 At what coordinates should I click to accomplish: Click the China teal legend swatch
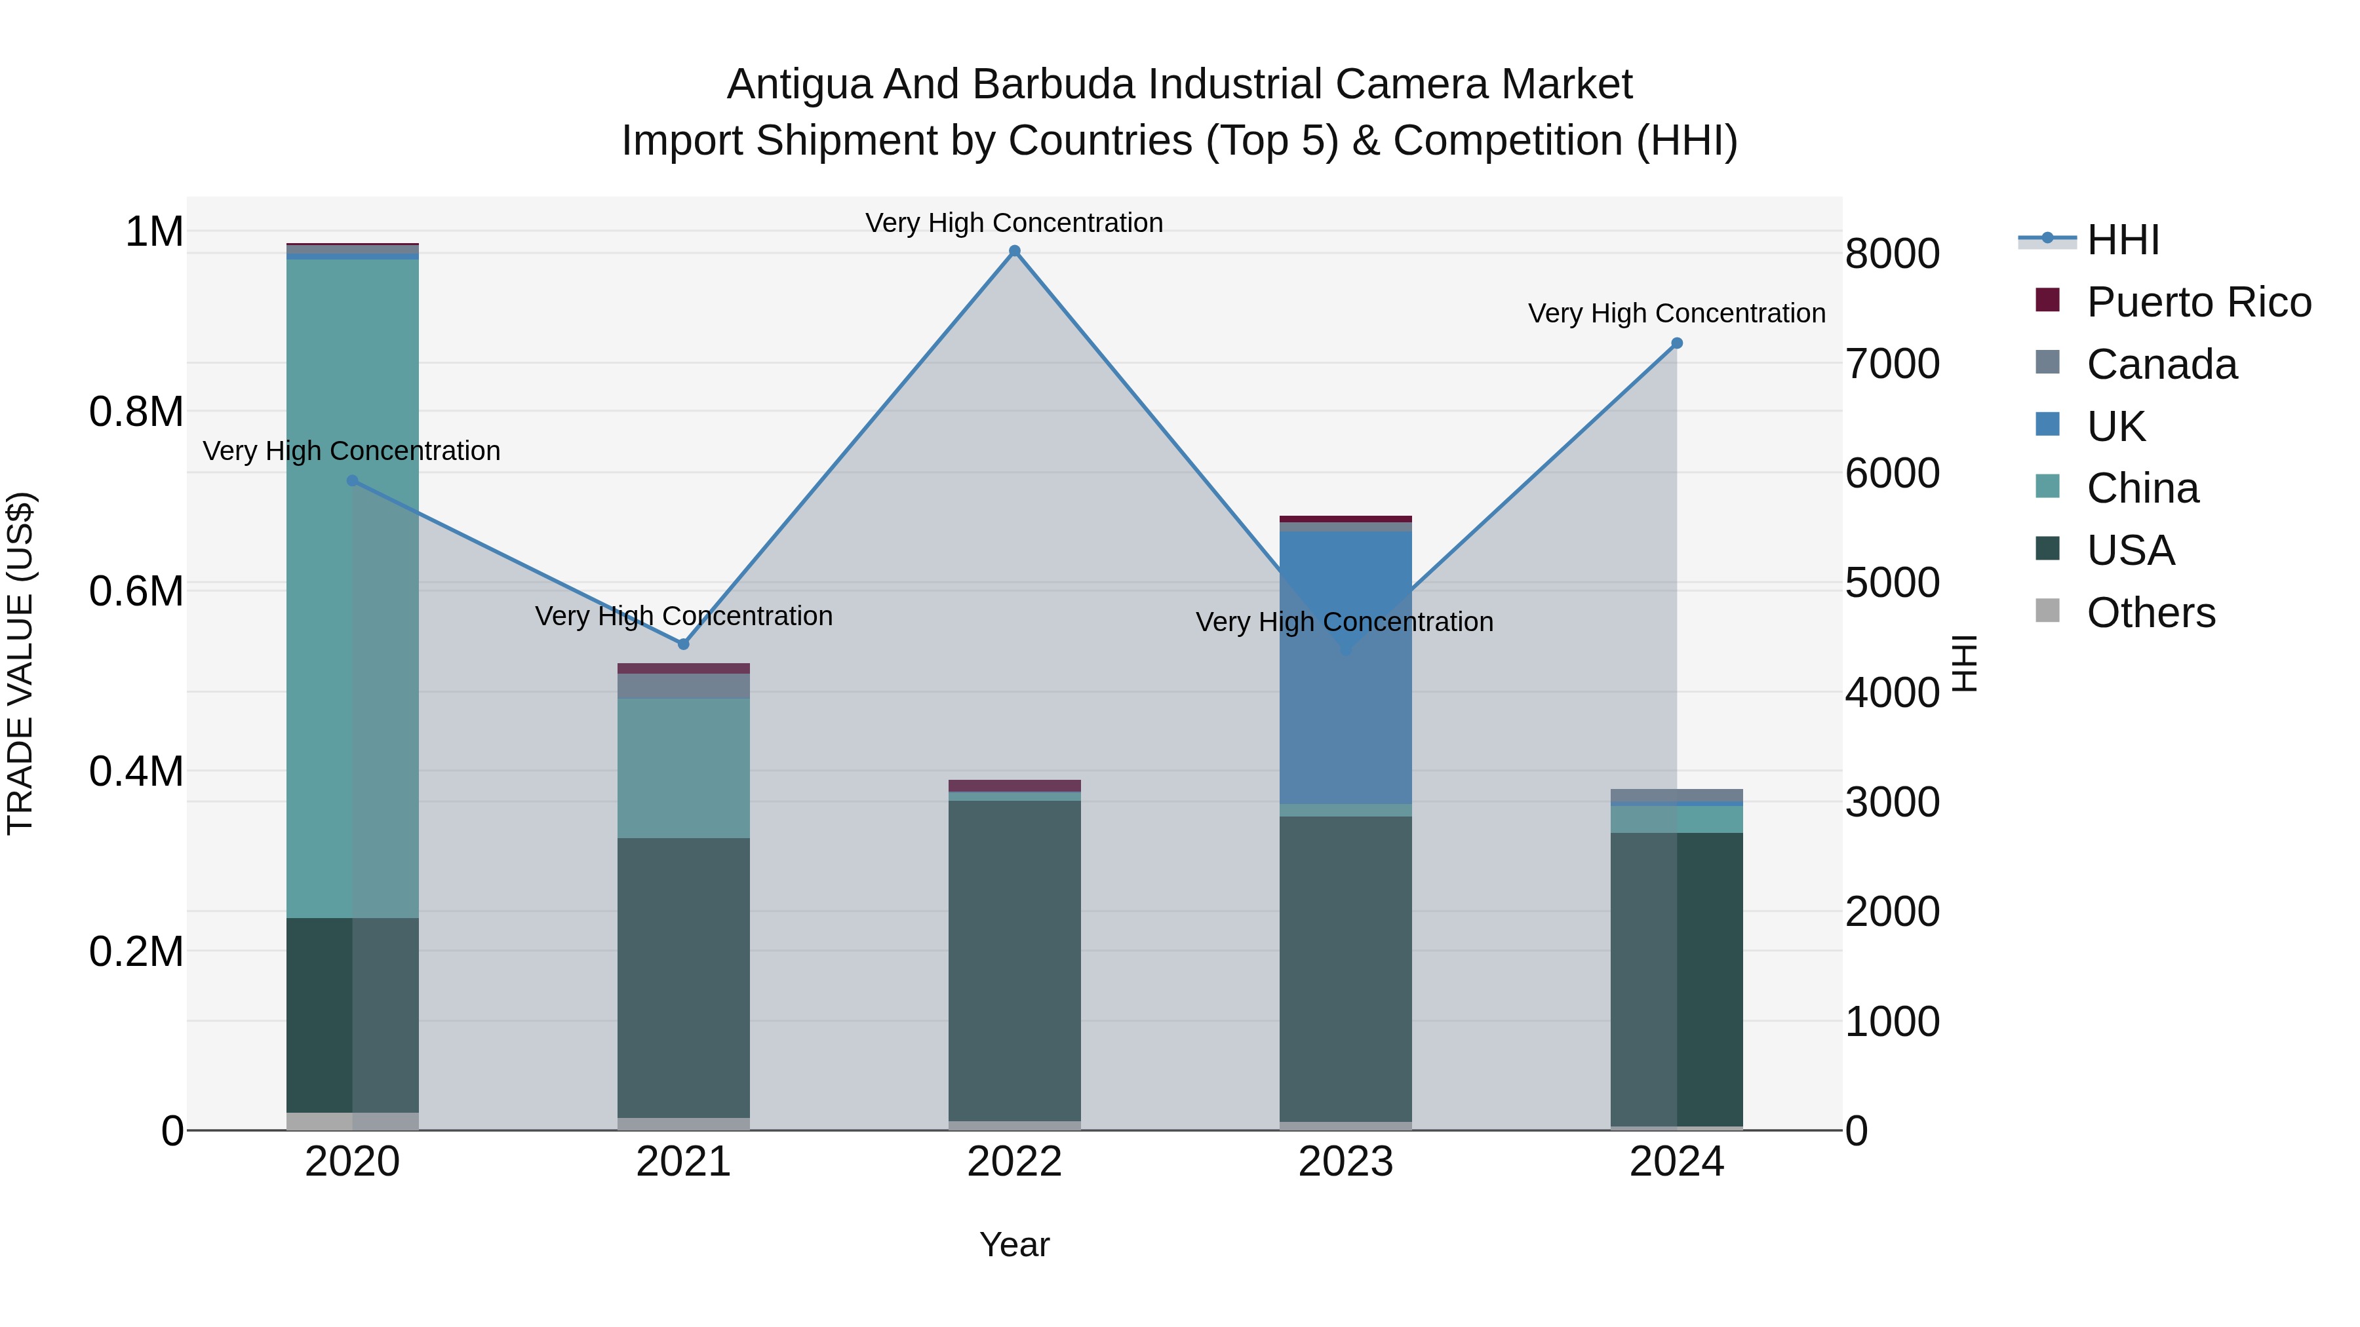[2047, 486]
